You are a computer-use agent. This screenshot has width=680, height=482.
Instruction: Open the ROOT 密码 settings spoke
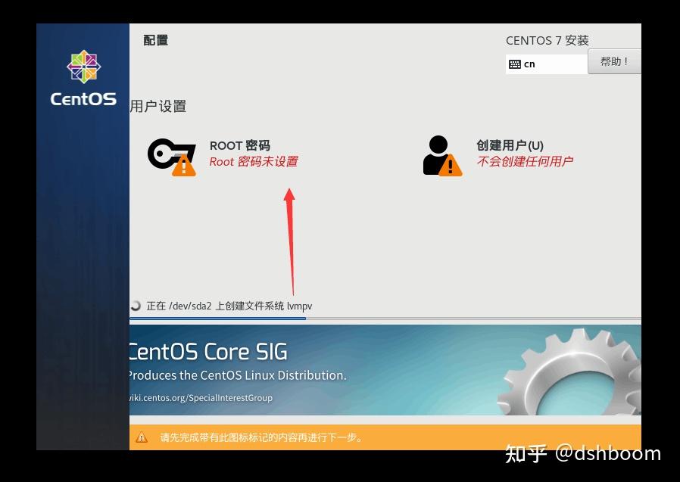tap(240, 145)
